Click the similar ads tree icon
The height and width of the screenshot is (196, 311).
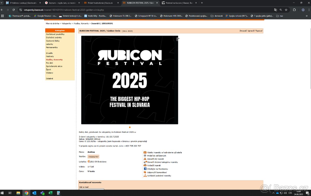pos(145,176)
